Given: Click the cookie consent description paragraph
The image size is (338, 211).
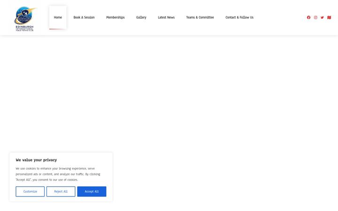Looking at the screenshot, I should click(58, 174).
